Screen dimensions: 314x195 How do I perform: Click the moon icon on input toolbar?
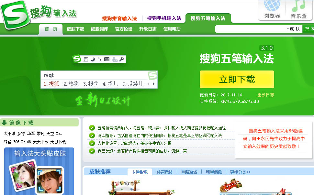click(93, 59)
